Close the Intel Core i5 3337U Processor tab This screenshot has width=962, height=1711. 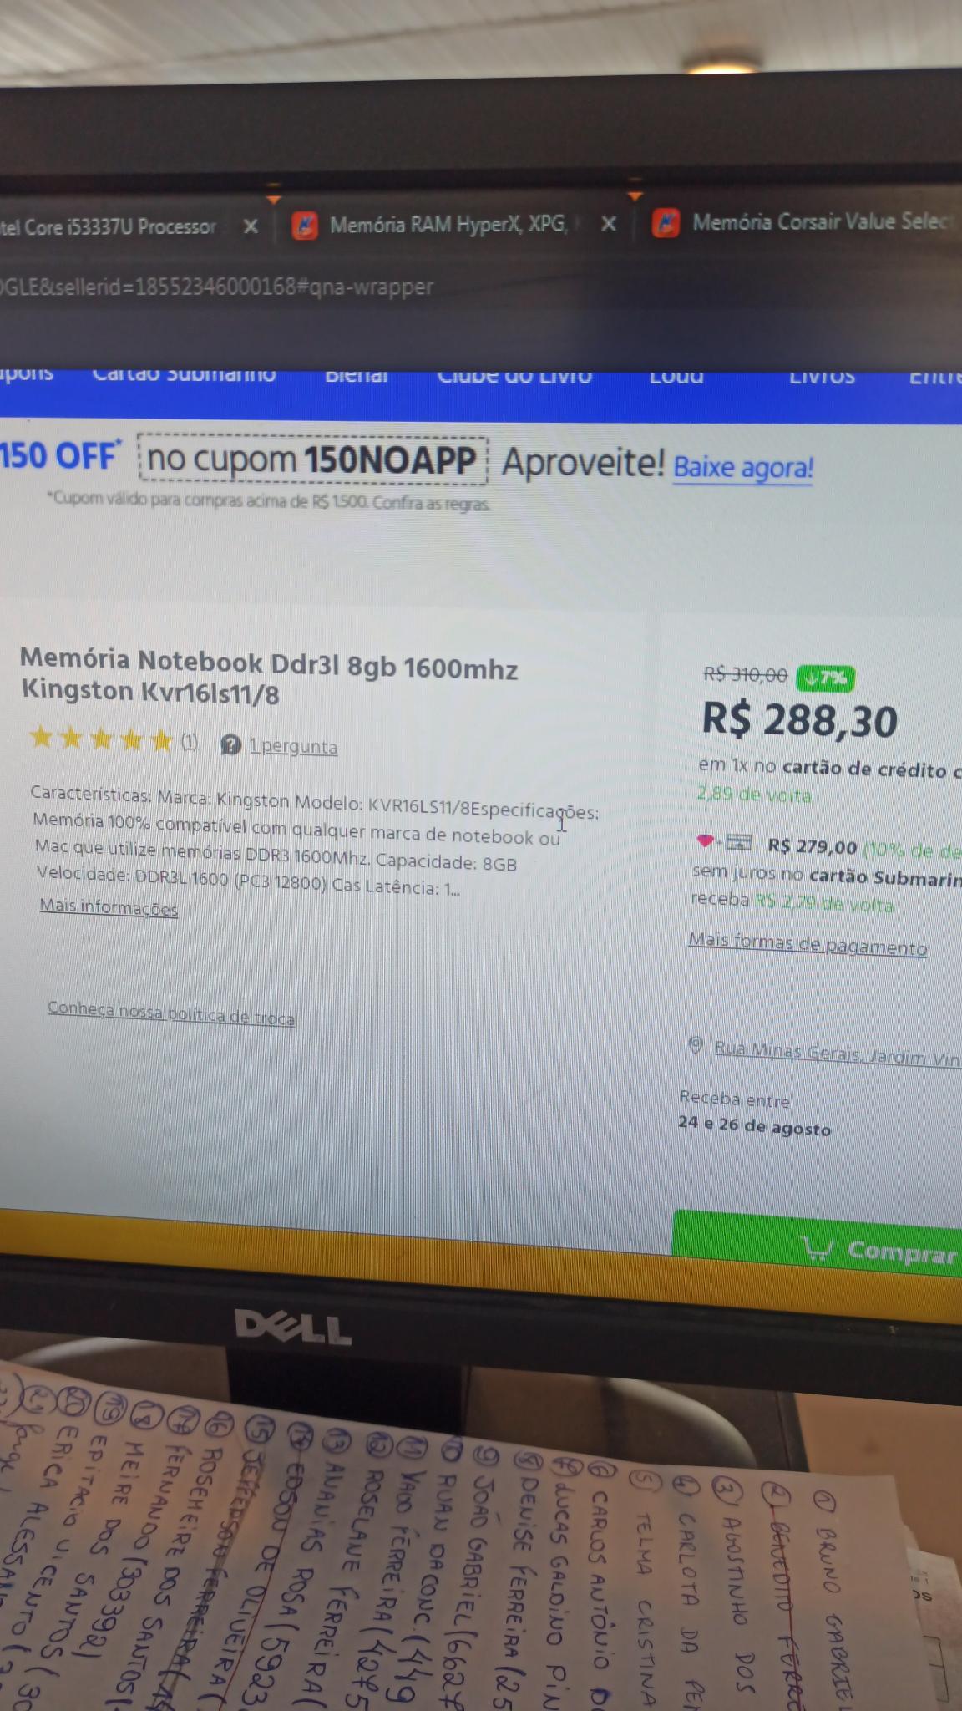click(x=250, y=226)
